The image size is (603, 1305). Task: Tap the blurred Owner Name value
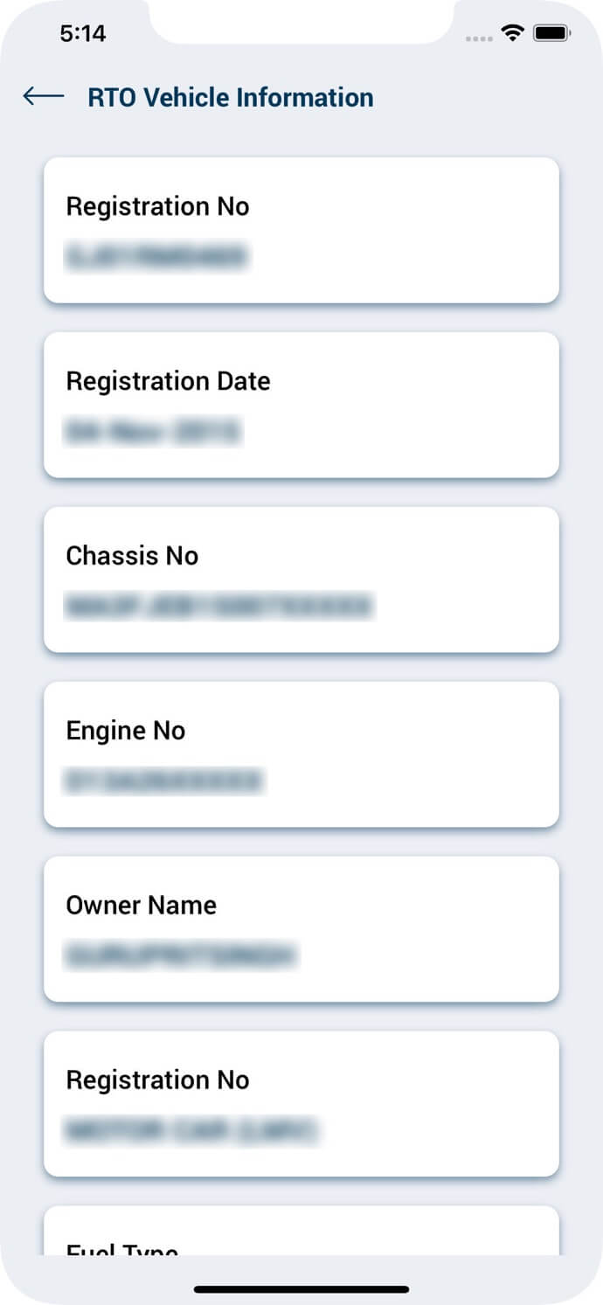(181, 955)
